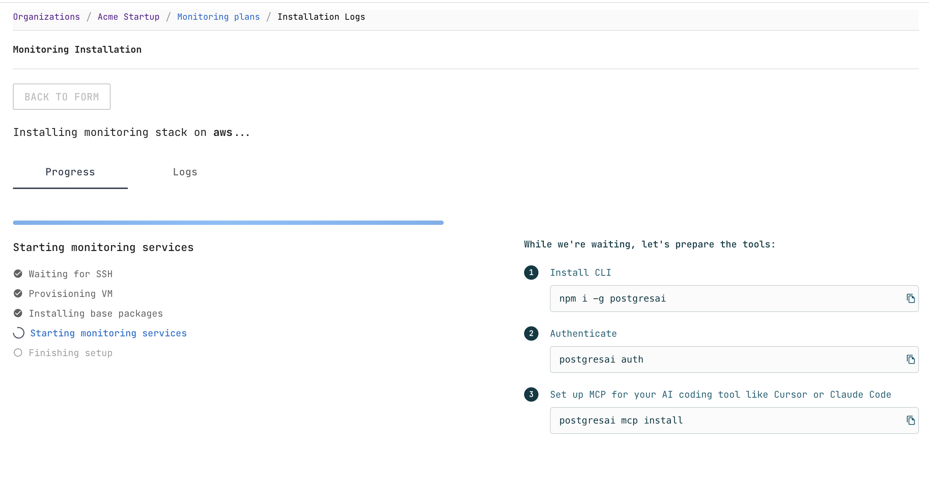Go to Monitoring plans via breadcrumb

point(218,16)
